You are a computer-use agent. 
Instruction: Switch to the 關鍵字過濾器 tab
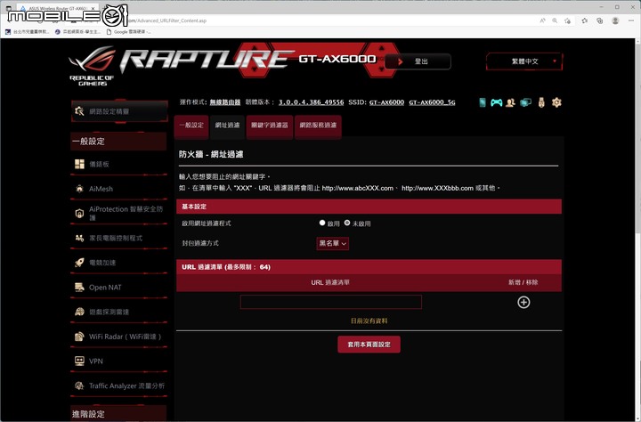(x=270, y=126)
